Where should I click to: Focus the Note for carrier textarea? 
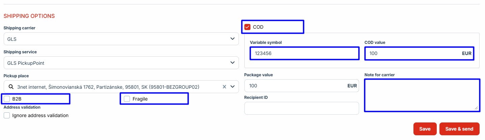pyautogui.click(x=422, y=95)
